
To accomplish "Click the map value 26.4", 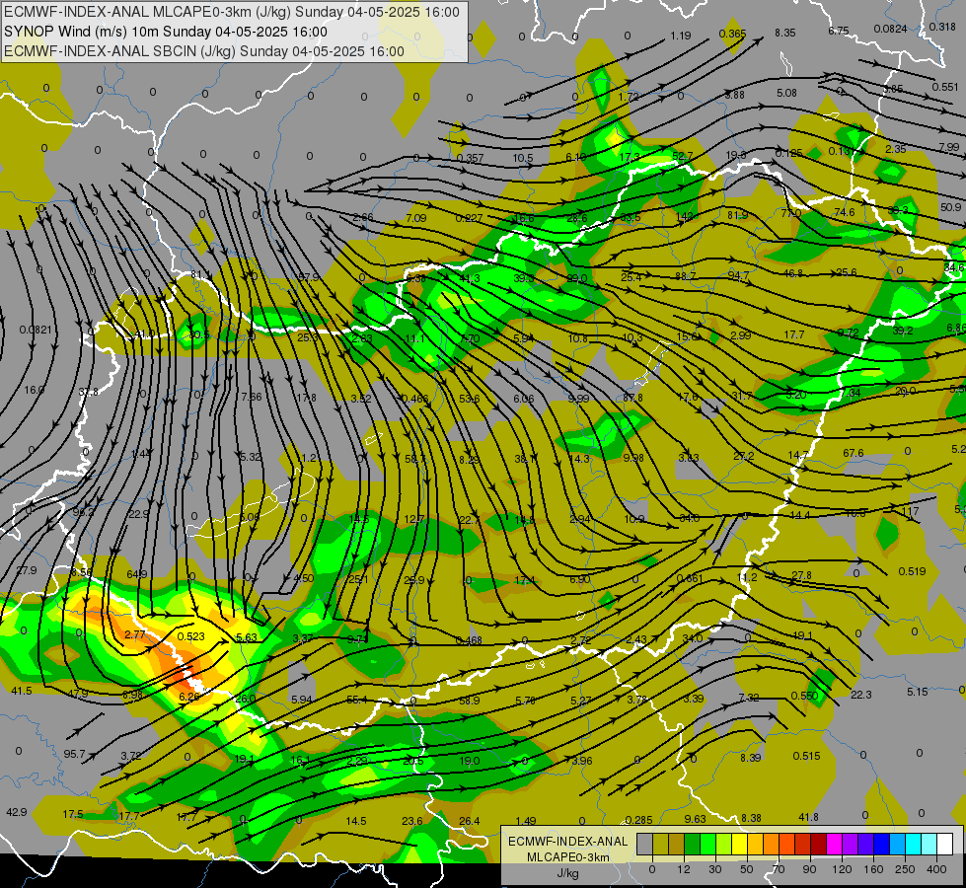I will (469, 821).
